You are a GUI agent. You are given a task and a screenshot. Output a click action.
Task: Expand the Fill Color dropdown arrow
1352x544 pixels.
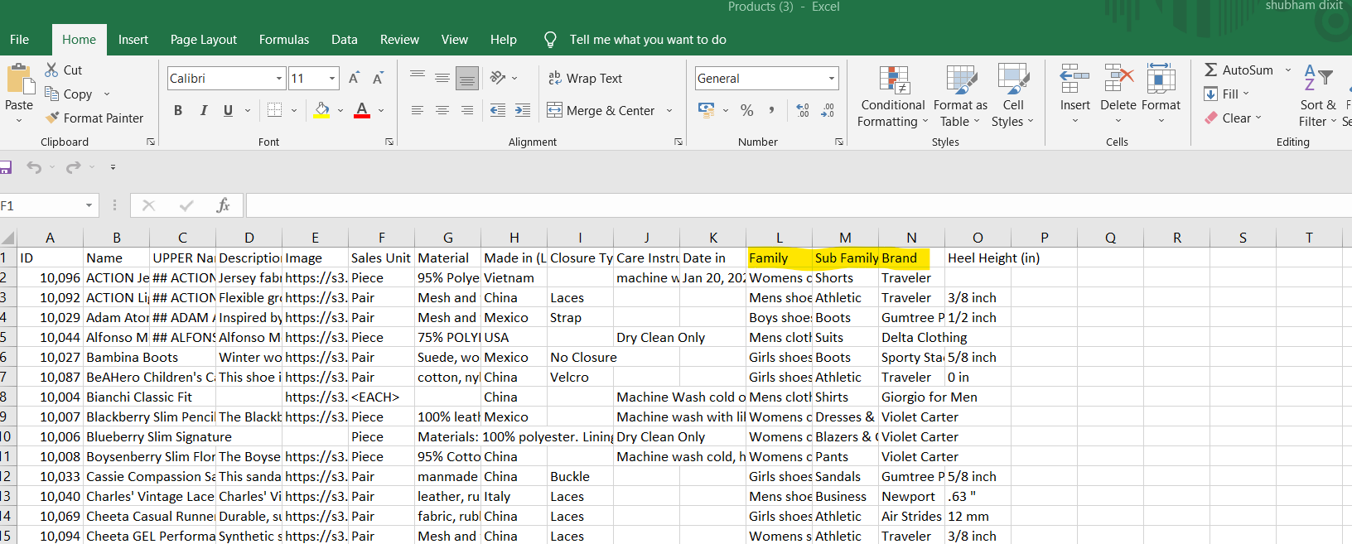coord(341,111)
